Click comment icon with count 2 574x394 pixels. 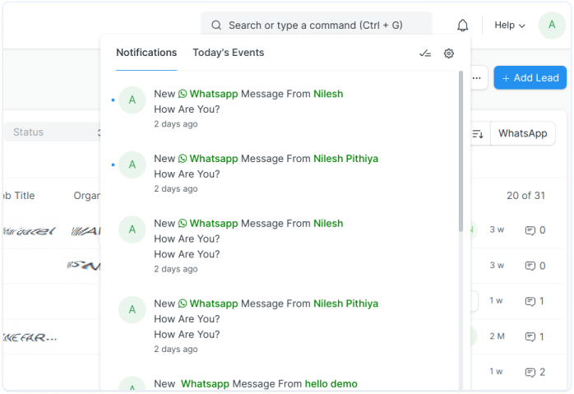coord(530,373)
